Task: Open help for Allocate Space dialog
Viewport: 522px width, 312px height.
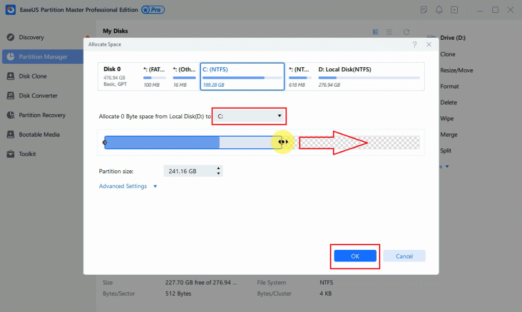Action: [x=414, y=44]
